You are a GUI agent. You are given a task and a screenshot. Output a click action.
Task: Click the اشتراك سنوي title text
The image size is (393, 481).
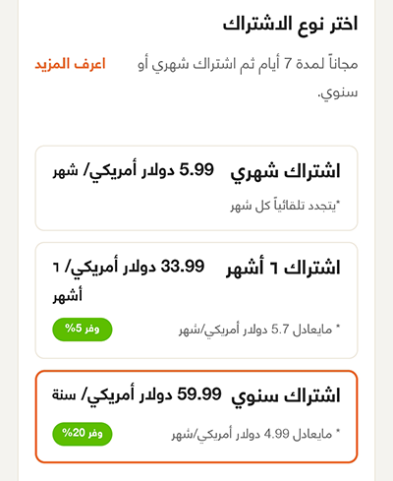pos(286,395)
